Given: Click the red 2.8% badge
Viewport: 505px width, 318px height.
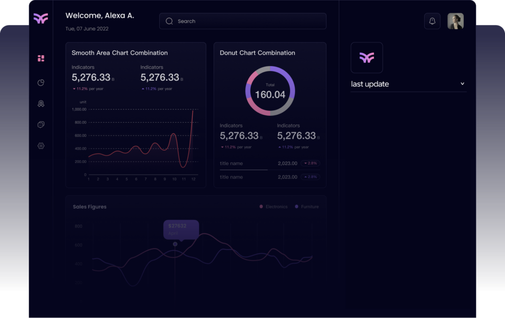Looking at the screenshot, I should pos(311,163).
